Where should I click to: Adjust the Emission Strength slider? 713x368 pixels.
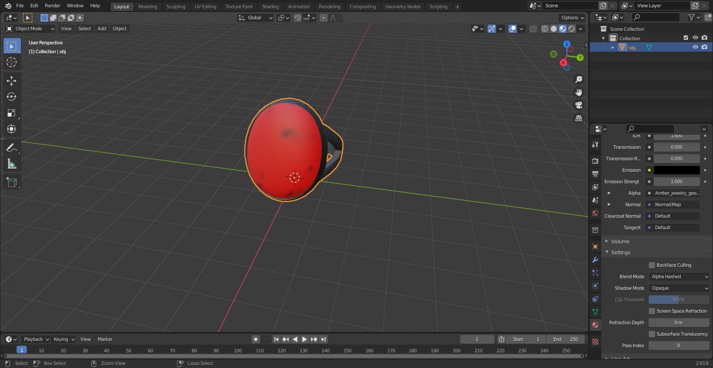pos(676,182)
